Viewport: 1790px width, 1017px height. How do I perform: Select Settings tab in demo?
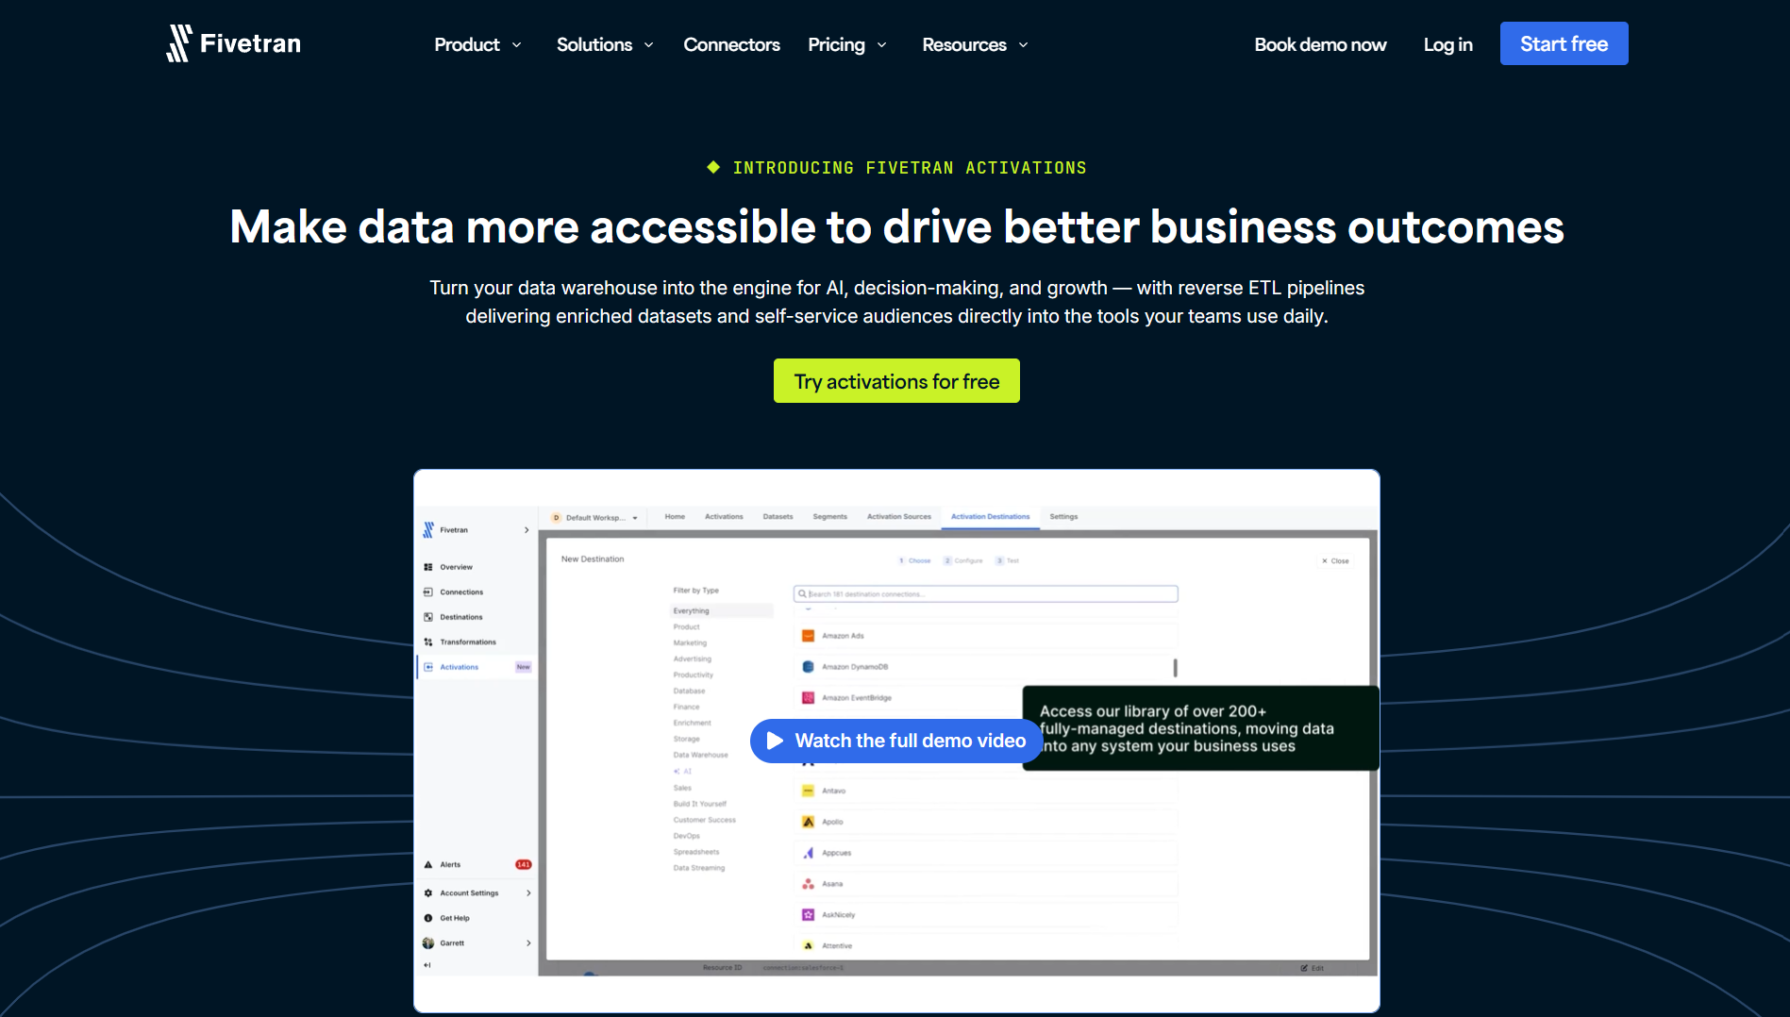point(1063,517)
